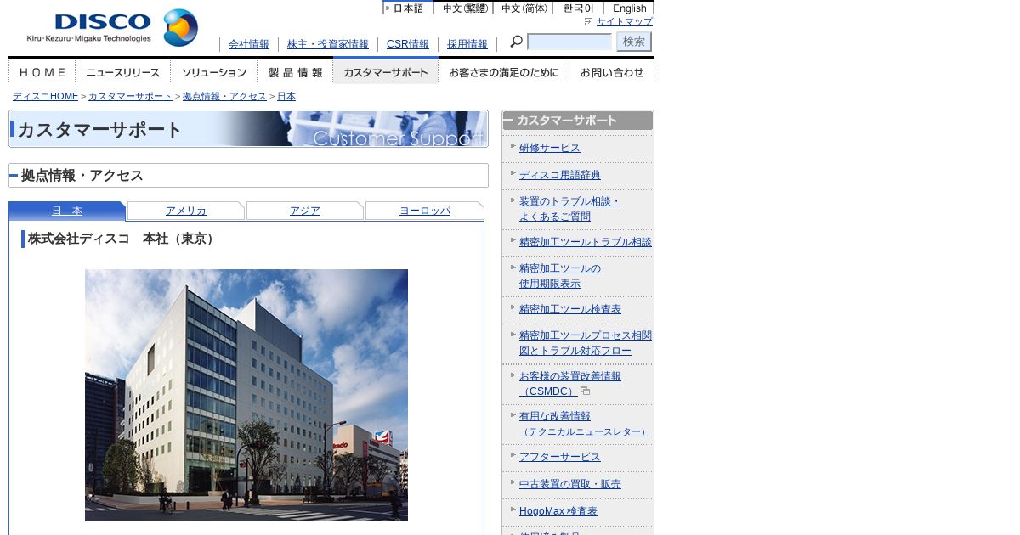Open 中古装置の買取・販売 link

570,484
